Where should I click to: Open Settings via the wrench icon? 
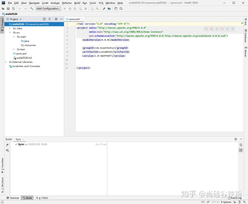[x=104, y=9]
